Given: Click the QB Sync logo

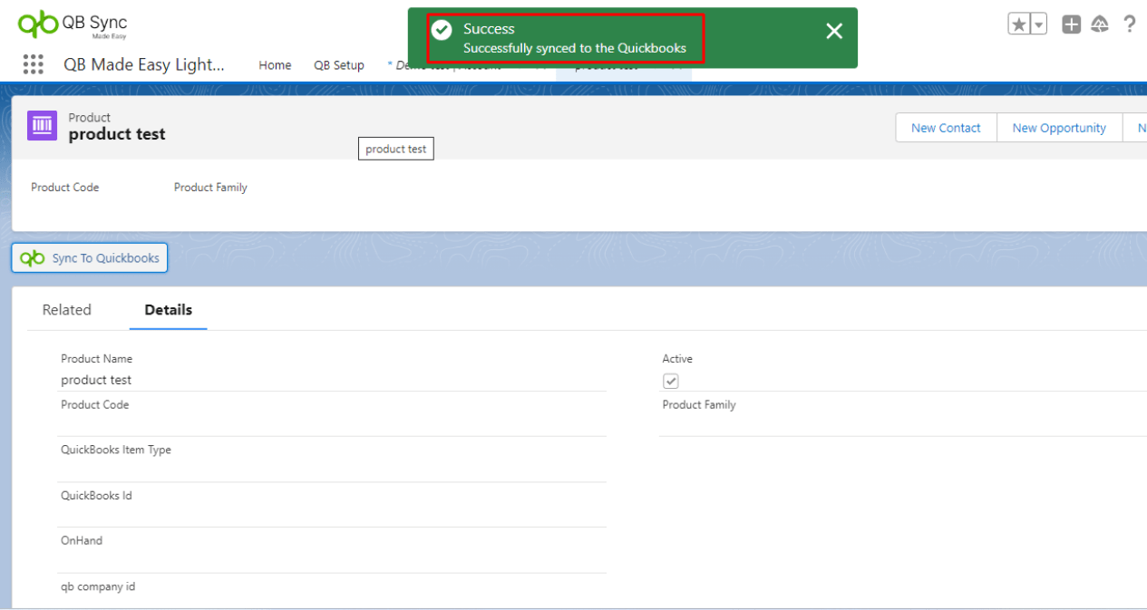Looking at the screenshot, I should [x=73, y=24].
